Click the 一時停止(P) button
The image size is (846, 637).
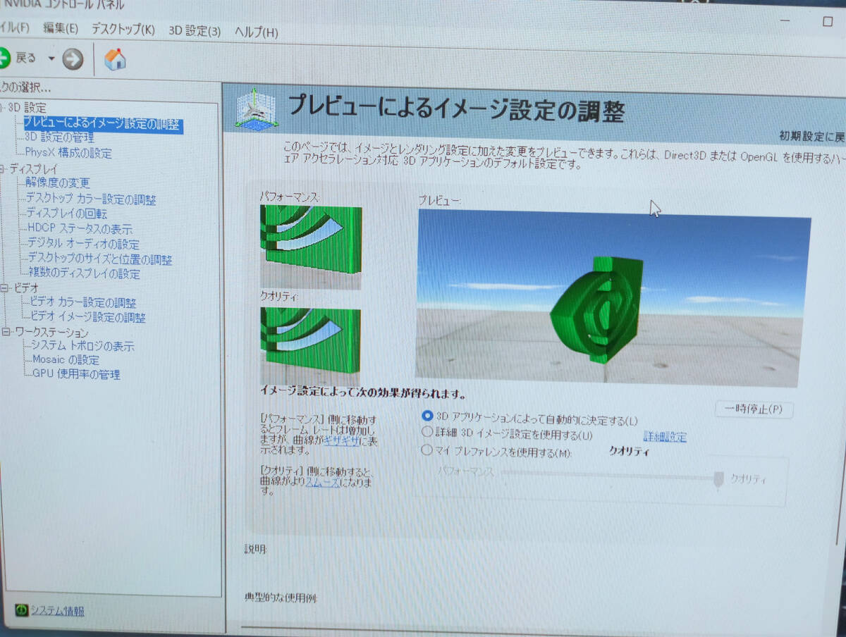[754, 409]
